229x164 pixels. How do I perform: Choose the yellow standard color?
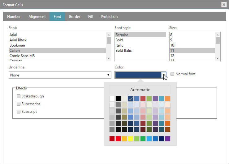tap(131, 139)
